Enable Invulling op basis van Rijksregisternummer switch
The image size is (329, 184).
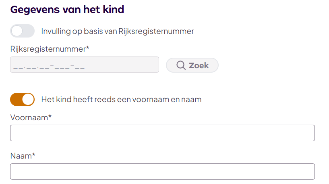tap(22, 31)
